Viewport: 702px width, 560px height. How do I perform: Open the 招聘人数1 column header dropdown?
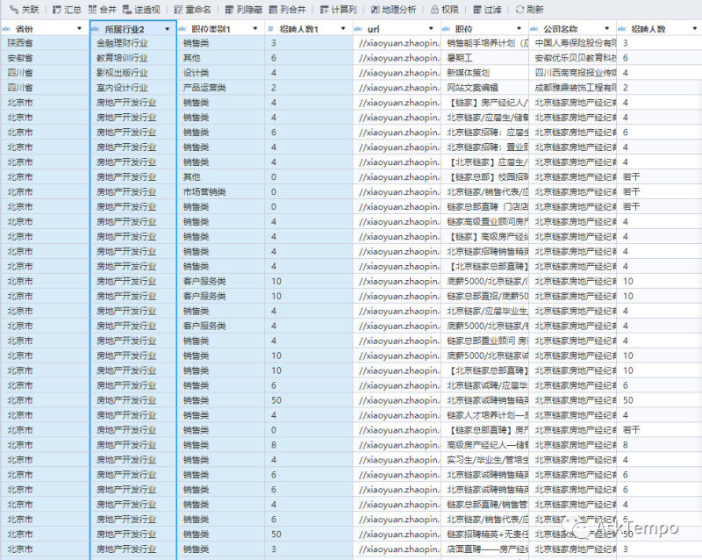(x=343, y=29)
